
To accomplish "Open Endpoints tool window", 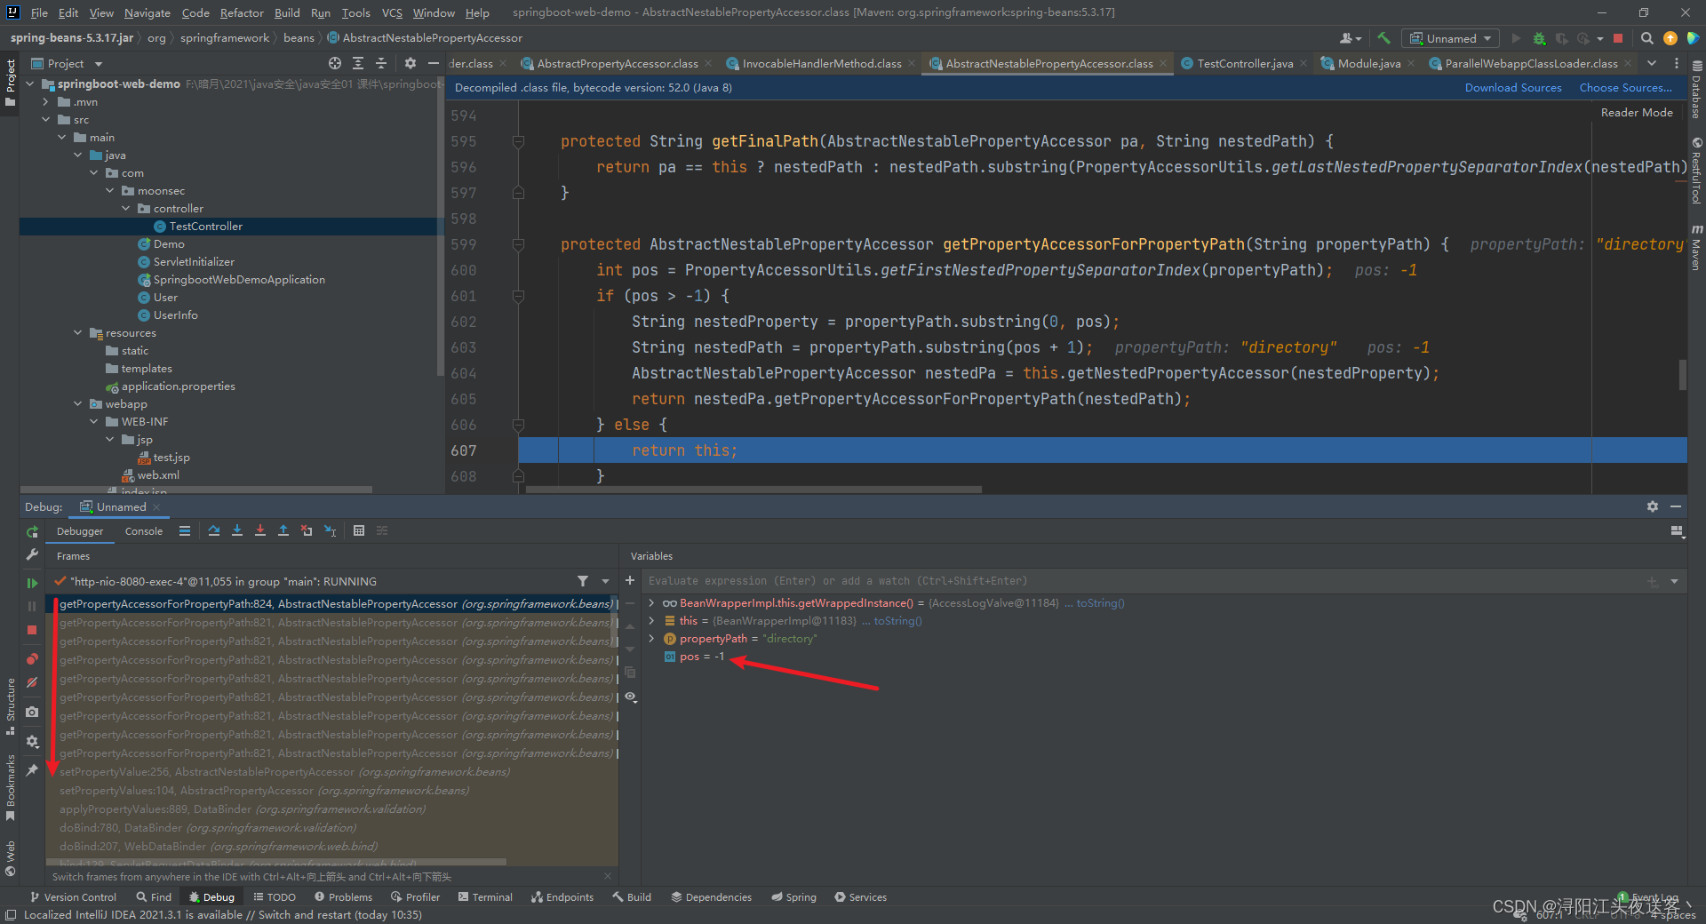I will tap(562, 897).
